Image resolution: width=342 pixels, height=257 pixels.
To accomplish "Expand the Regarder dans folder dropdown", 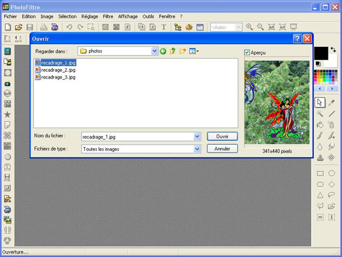I will click(154, 51).
